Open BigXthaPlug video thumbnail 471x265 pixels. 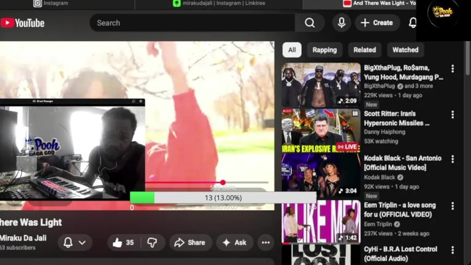click(321, 85)
